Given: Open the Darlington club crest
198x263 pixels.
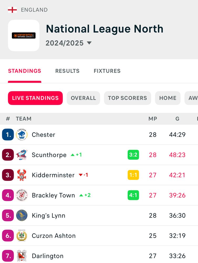Looking at the screenshot, I should pos(22,256).
